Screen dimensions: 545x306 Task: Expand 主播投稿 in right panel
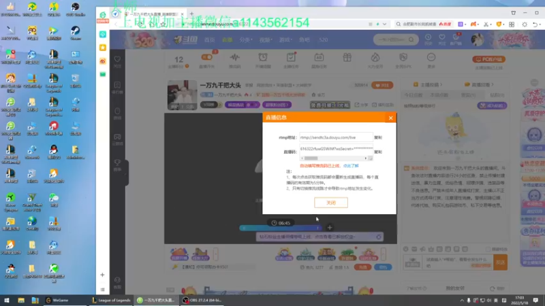428,84
